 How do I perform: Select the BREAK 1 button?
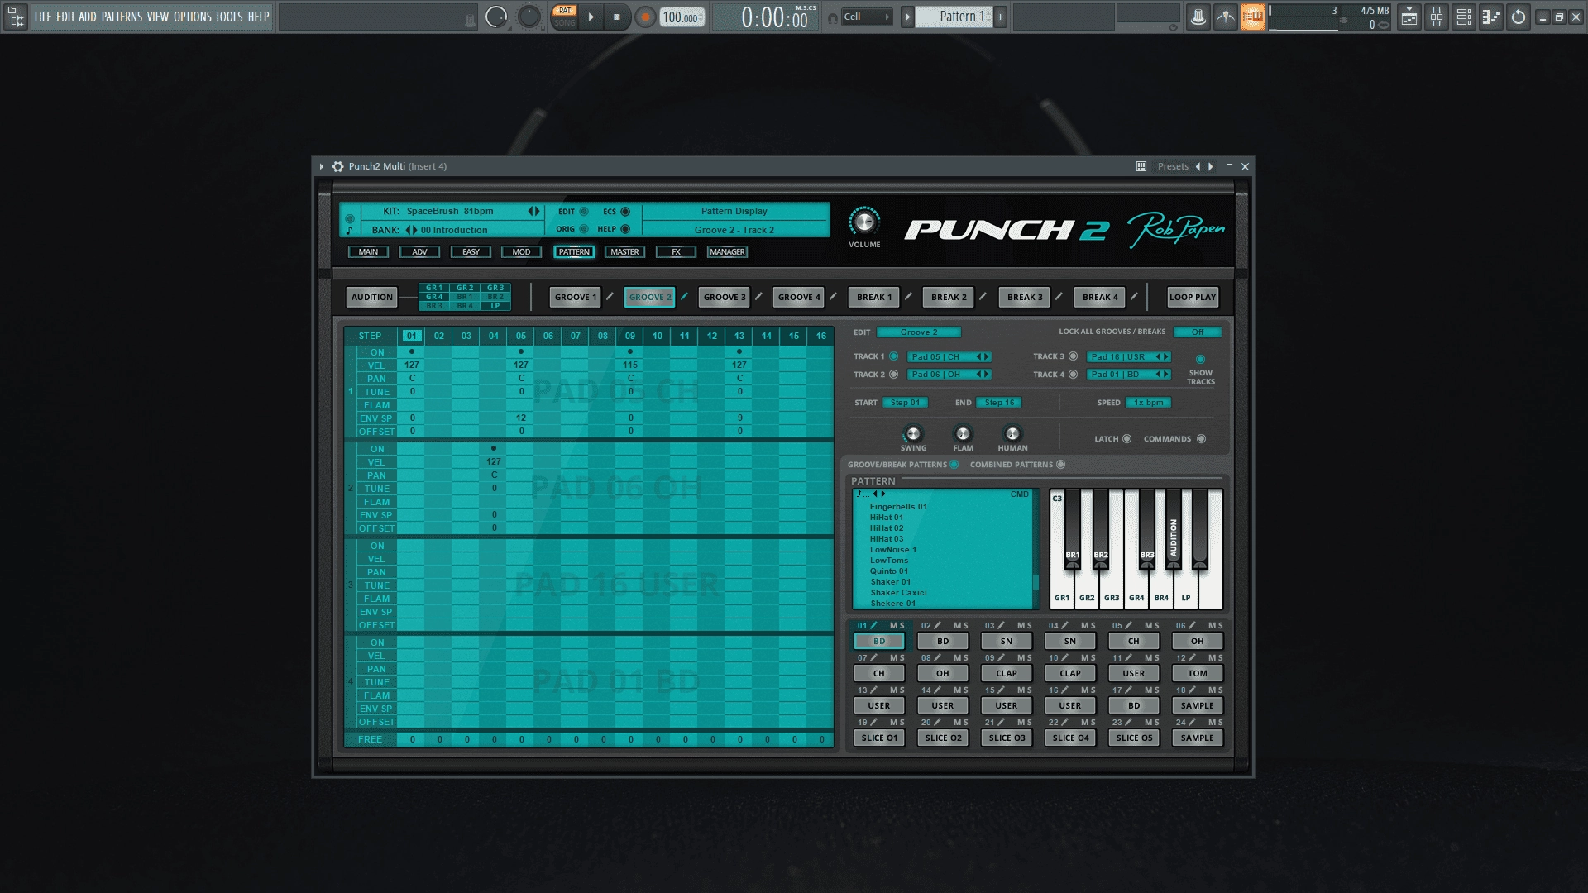[x=874, y=297]
